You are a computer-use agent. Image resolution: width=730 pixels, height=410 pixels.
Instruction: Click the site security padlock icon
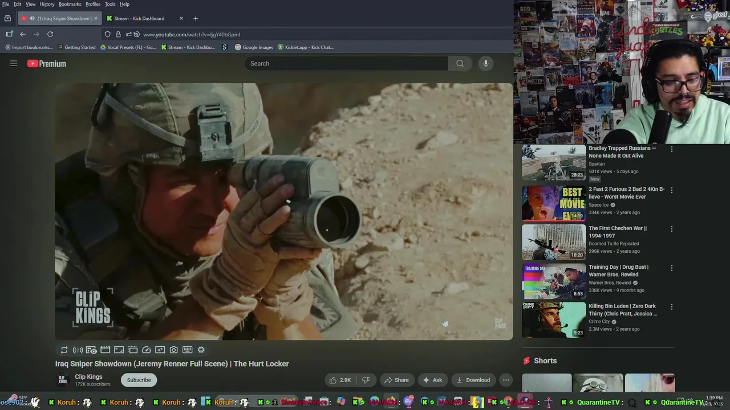(x=118, y=34)
